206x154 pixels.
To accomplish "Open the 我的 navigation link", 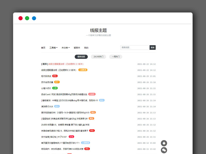I will [x=86, y=47].
